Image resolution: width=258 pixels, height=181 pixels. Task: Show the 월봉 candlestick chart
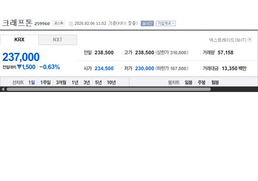point(215,82)
